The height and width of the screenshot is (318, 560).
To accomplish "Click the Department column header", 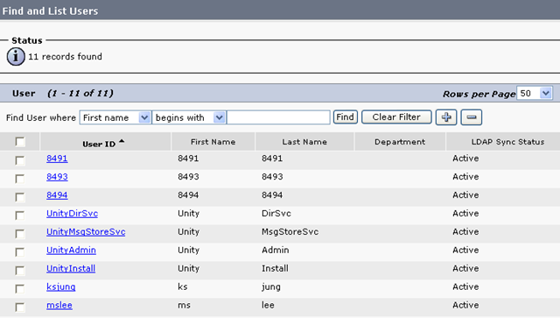I will point(400,142).
